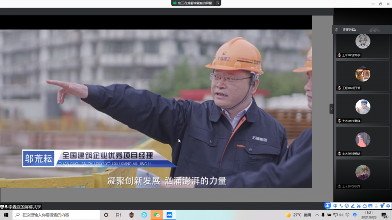This screenshot has width=392, height=220.
Task: Open the Windows Start menu
Action: [6, 215]
